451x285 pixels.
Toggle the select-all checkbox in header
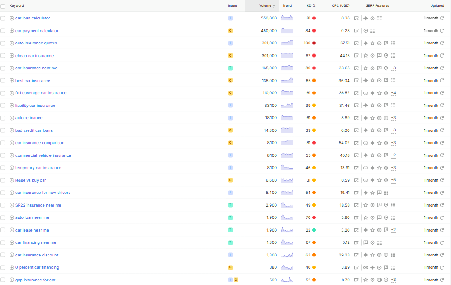point(3,6)
